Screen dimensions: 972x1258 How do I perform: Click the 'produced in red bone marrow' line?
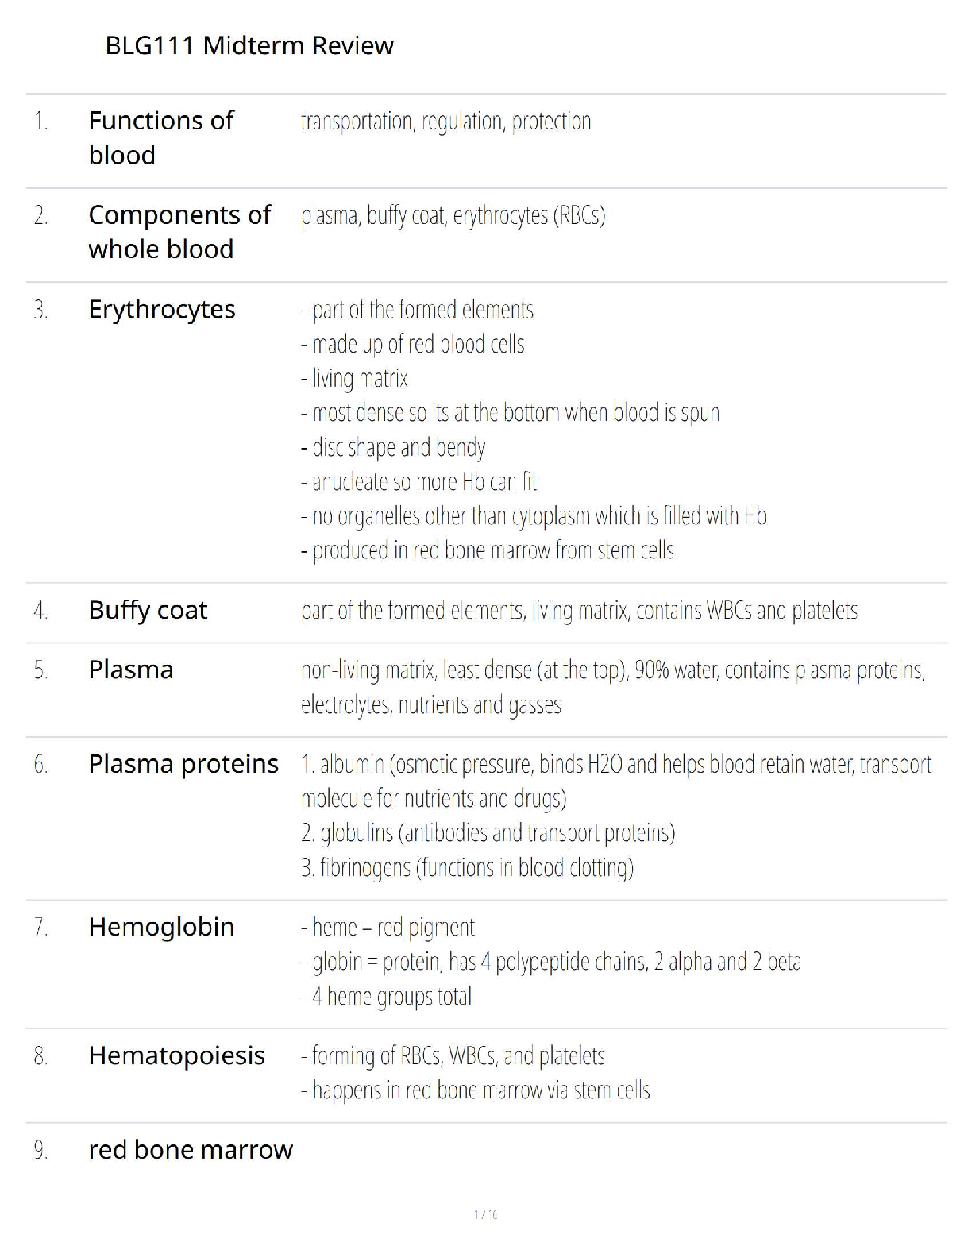[x=488, y=550]
